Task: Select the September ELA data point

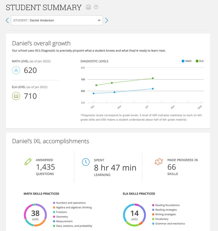Action: [x=96, y=85]
